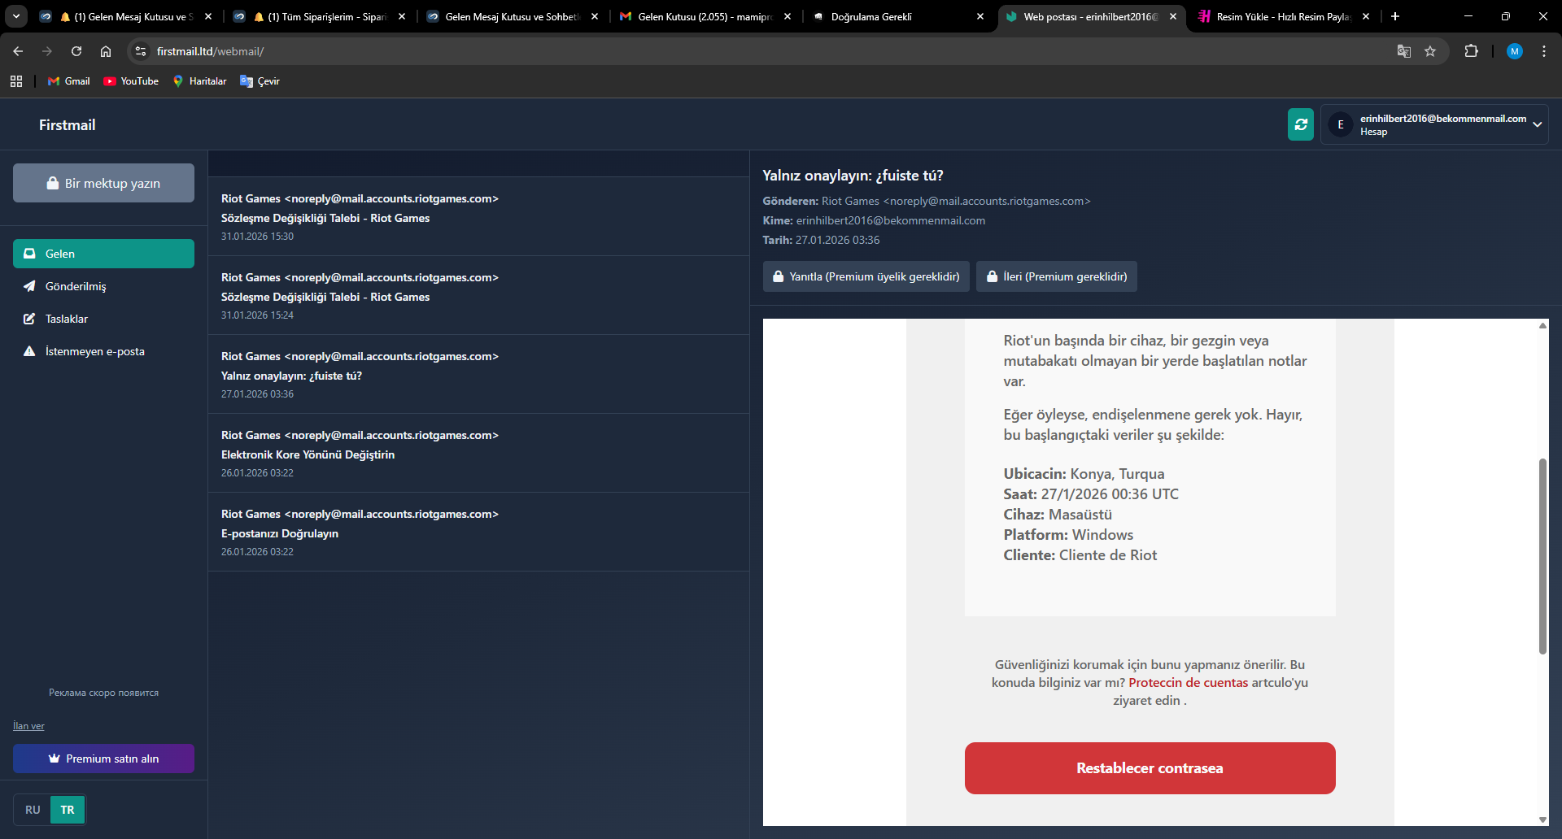Switch language to RU
The width and height of the screenshot is (1562, 839).
33,810
